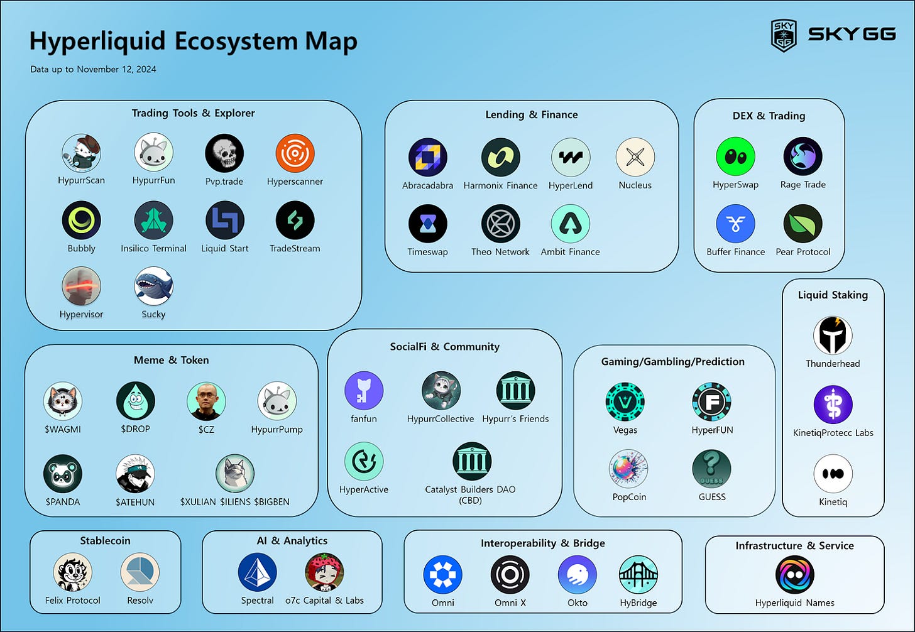915x632 pixels.
Task: Select the Bubbly ring icon
Action: (x=82, y=221)
